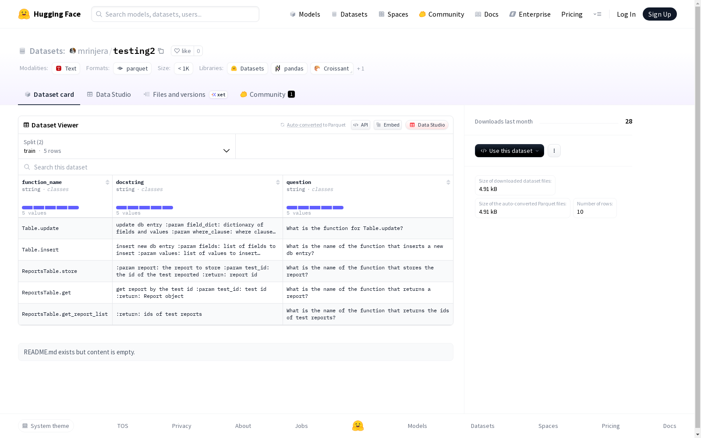Switch to the Data Studio tab
701x438 pixels.
point(109,95)
